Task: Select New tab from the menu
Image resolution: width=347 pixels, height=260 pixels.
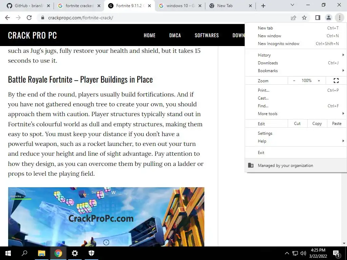Action: [x=295, y=28]
